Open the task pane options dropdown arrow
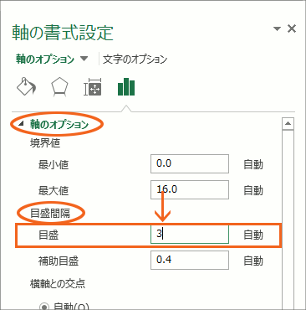The width and height of the screenshot is (306, 310). (x=277, y=28)
